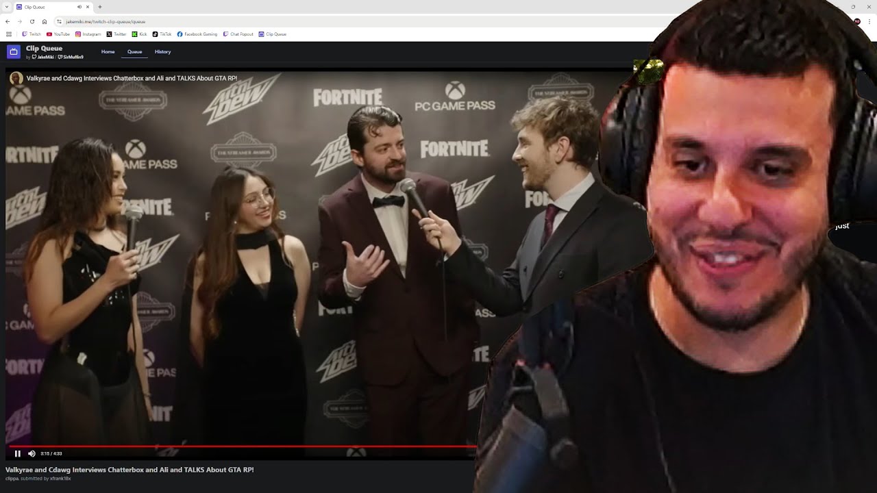Image resolution: width=877 pixels, height=493 pixels.
Task: Click submitter name xfrank18x
Action: [60, 479]
